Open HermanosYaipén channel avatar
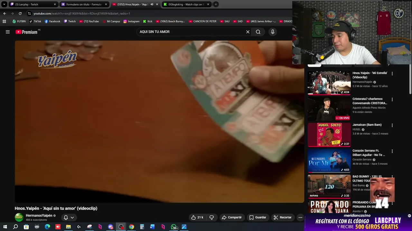The height and width of the screenshot is (231, 412). point(19,217)
